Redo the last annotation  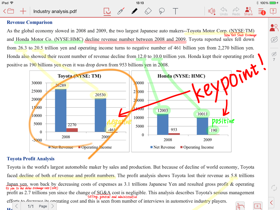tap(236, 11)
